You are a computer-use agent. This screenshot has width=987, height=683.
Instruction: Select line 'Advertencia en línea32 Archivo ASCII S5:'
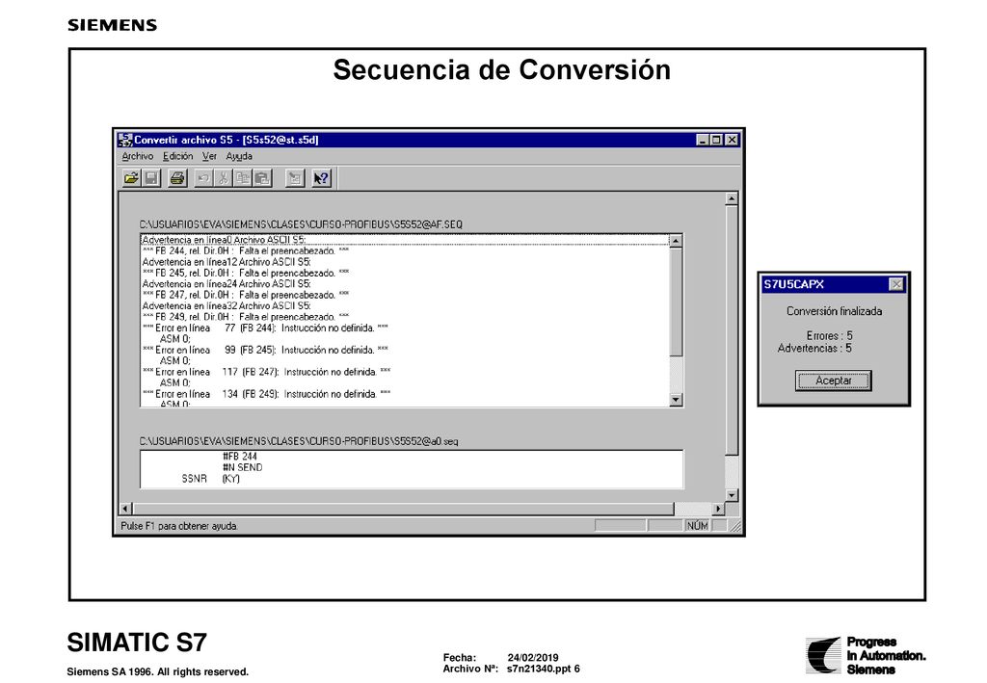point(405,305)
